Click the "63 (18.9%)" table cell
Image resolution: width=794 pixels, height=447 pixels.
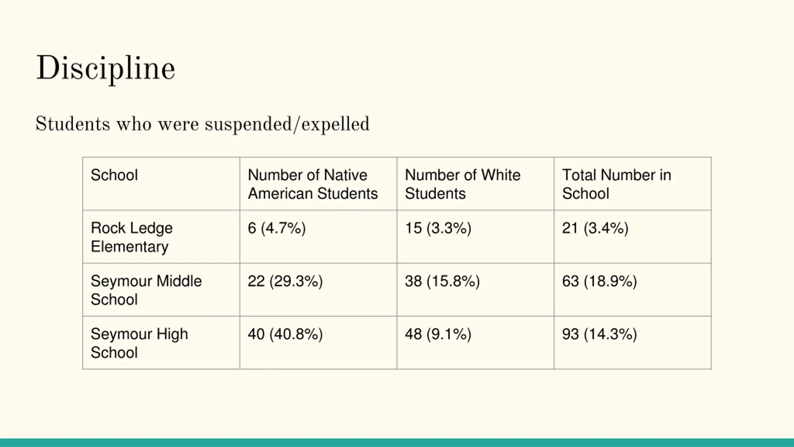600,281
